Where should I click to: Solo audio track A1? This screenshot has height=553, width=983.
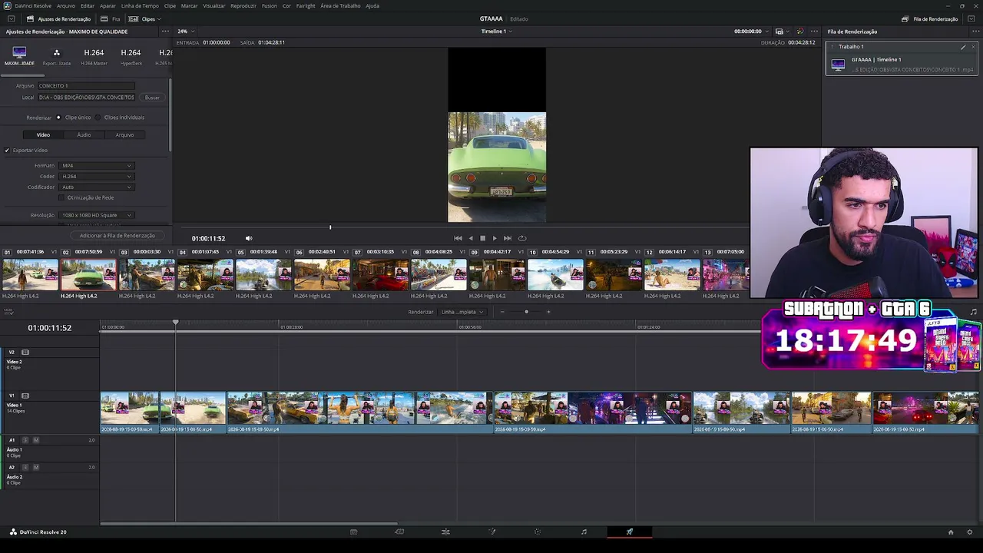click(x=25, y=440)
